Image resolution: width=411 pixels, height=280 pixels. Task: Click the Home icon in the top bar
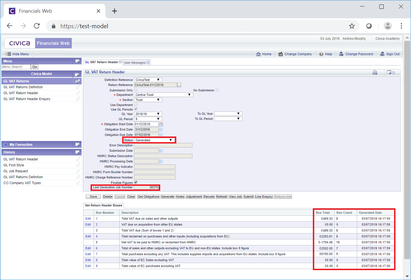pyautogui.click(x=258, y=54)
